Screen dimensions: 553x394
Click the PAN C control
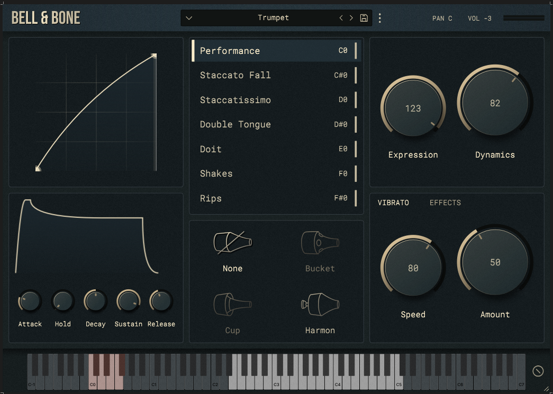click(442, 19)
